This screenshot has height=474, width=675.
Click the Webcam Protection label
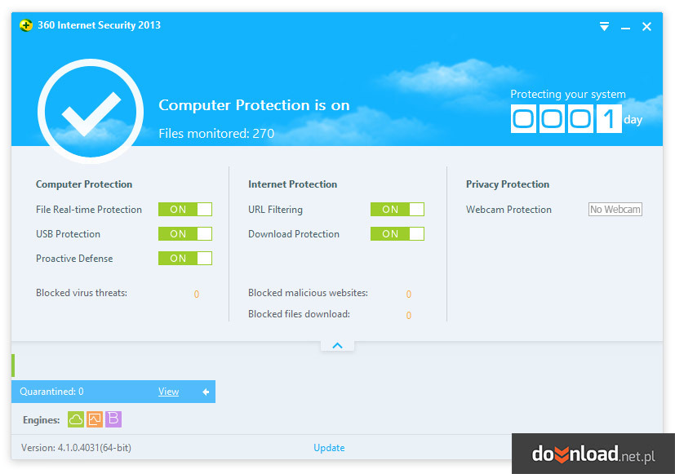pyautogui.click(x=508, y=210)
